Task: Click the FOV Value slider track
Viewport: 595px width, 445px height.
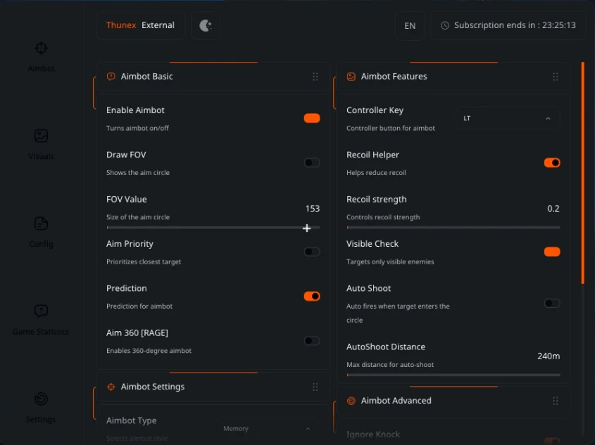Action: (213, 228)
